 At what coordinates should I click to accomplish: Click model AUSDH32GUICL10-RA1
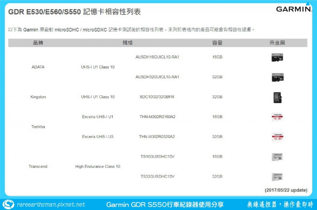157,77
